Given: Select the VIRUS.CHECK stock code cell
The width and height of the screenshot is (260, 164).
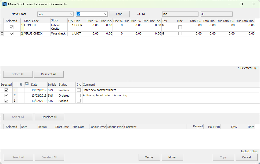Looking at the screenshot, I should pyautogui.click(x=37, y=33).
